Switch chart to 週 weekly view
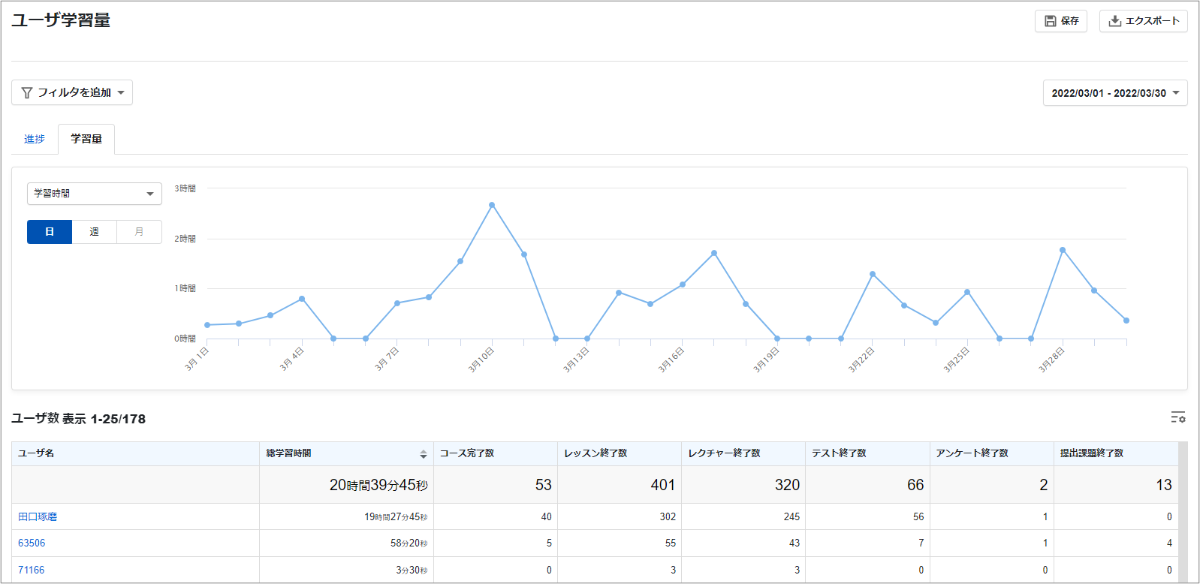The height and width of the screenshot is (584, 1200). [95, 232]
